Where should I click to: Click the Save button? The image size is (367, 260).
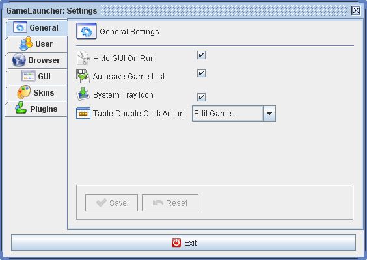click(112, 203)
